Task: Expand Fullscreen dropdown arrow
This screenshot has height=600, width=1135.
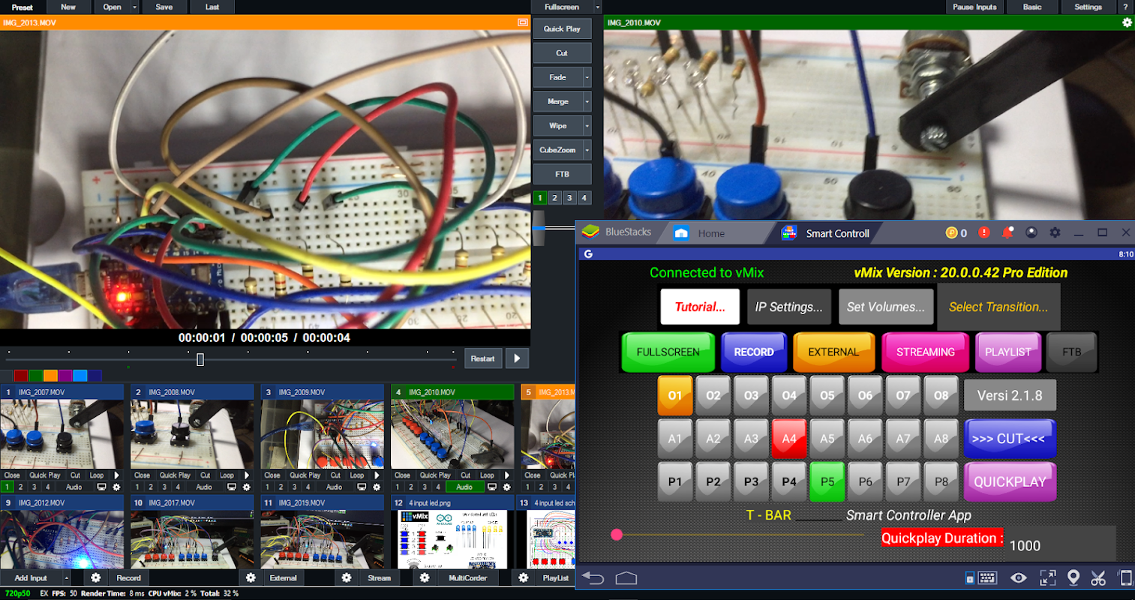Action: point(598,7)
